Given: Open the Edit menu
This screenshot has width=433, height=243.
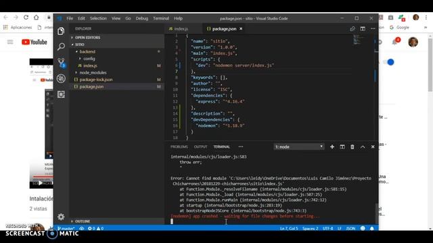Looking at the screenshot, I should click(81, 18).
